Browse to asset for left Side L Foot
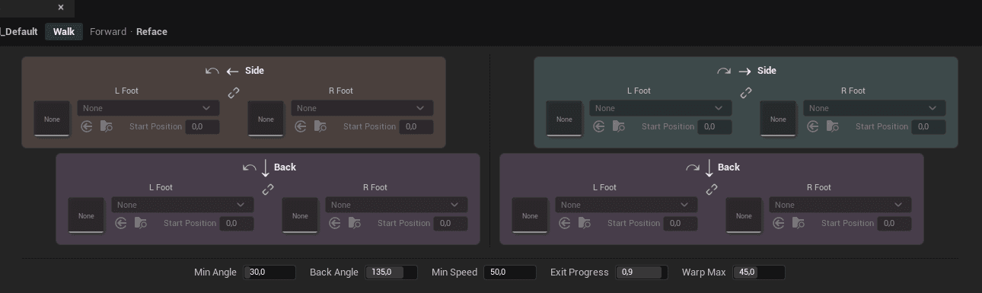 [x=107, y=126]
